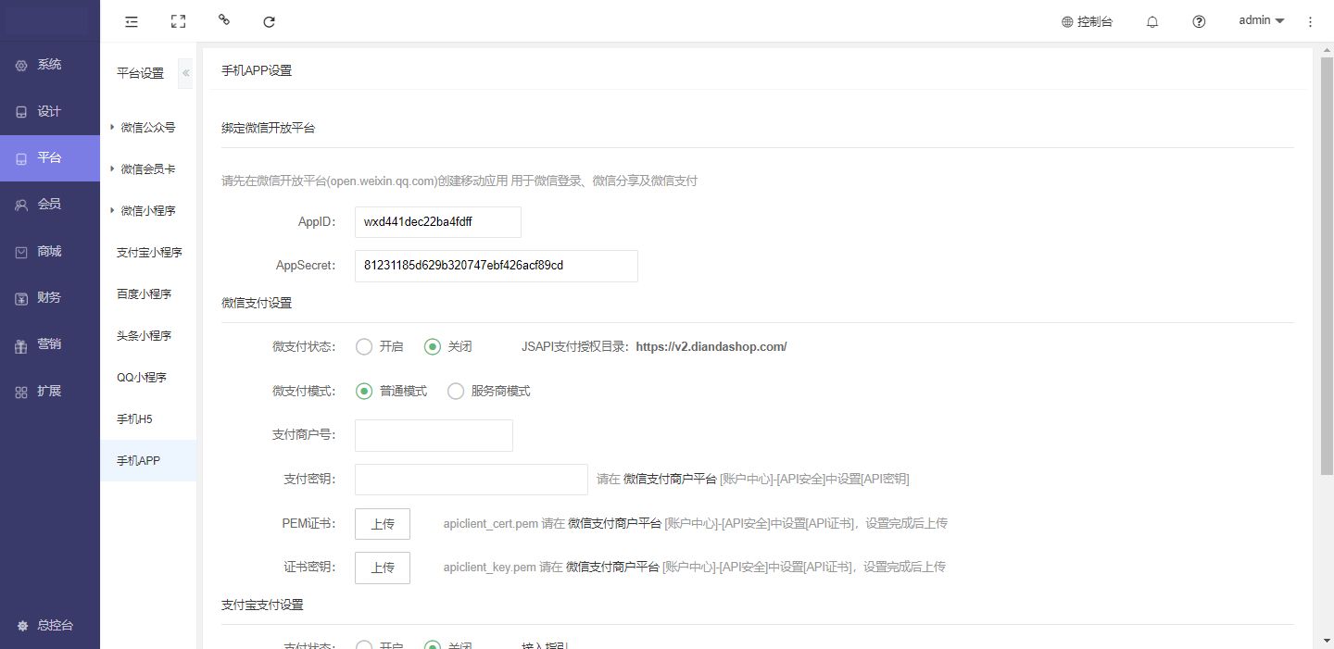
Task: Upload the PEM证书 file
Action: (x=383, y=524)
